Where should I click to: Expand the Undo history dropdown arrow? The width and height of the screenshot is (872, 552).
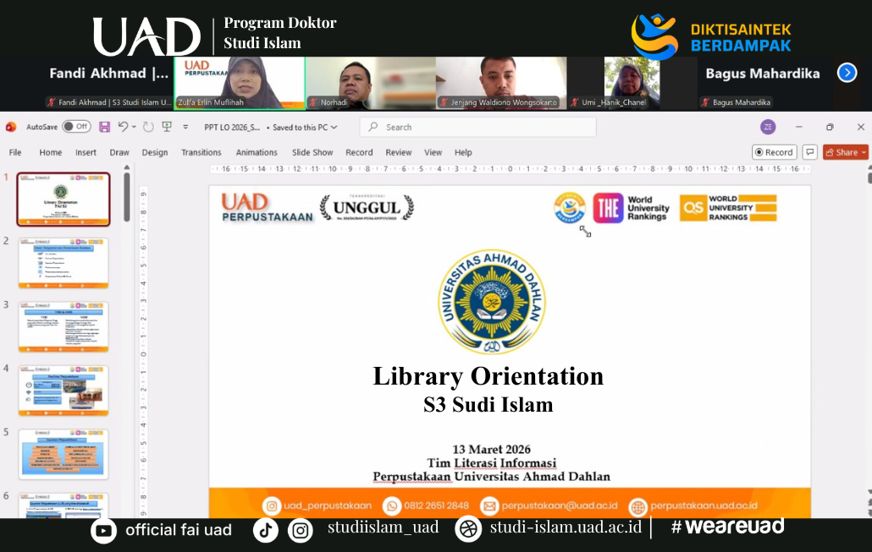[x=134, y=127]
